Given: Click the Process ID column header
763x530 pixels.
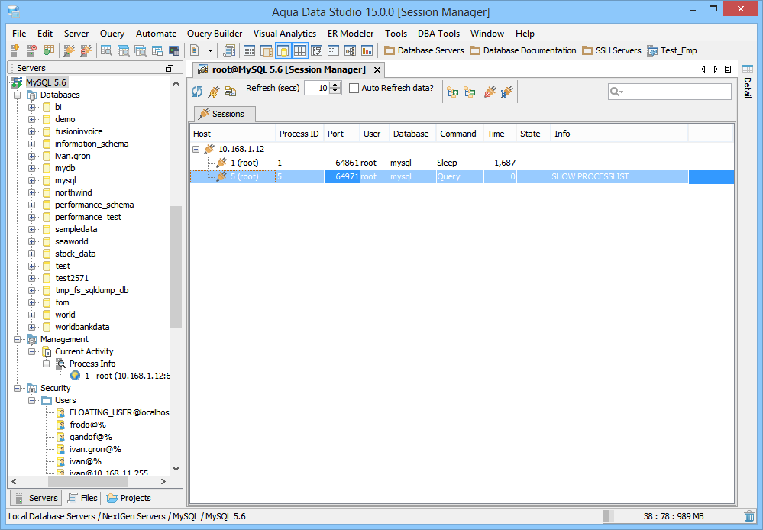Looking at the screenshot, I should (299, 134).
